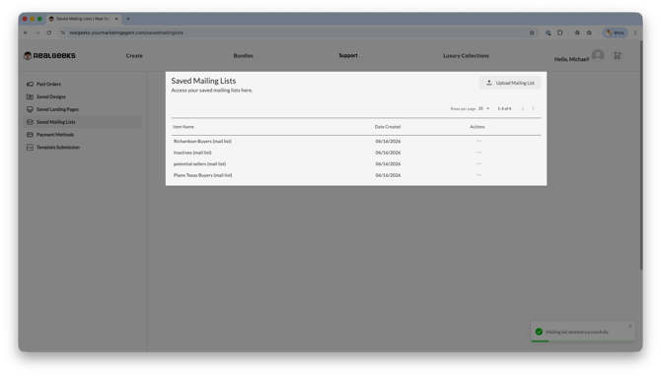Viewport: 661px width, 376px height.
Task: Select Richardson Buyers (mail list) row
Action: [356, 142]
